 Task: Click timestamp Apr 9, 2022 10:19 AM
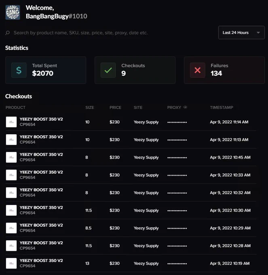230,263
